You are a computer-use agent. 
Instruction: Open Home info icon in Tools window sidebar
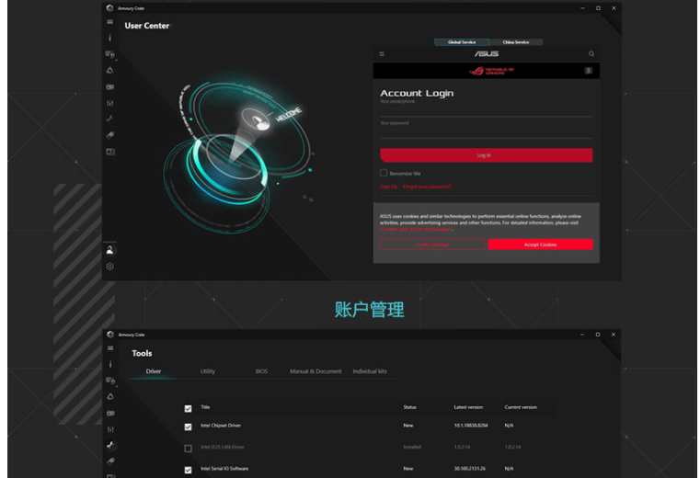pyautogui.click(x=110, y=364)
